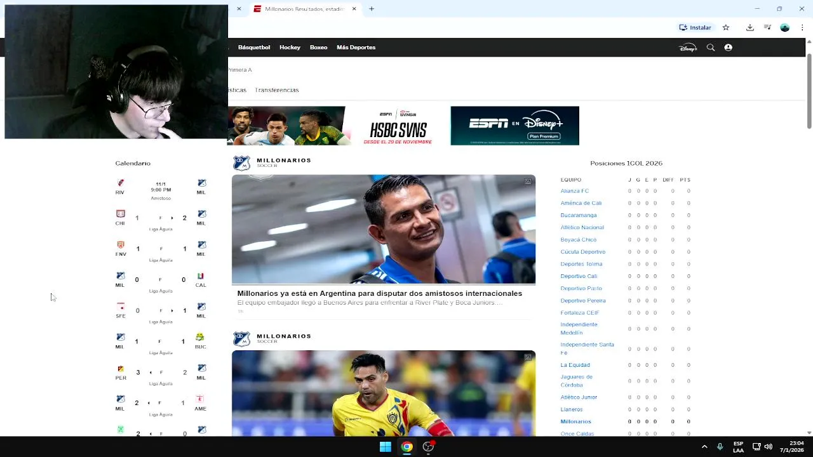Viewport: 813px width, 457px height.
Task: Open the network tray icon
Action: click(x=756, y=447)
